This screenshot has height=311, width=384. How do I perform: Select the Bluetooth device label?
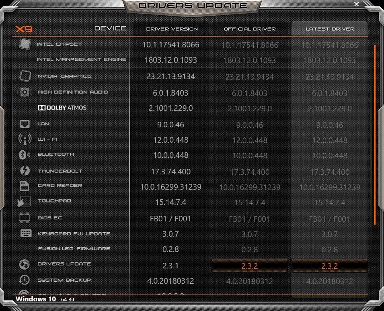(x=56, y=154)
